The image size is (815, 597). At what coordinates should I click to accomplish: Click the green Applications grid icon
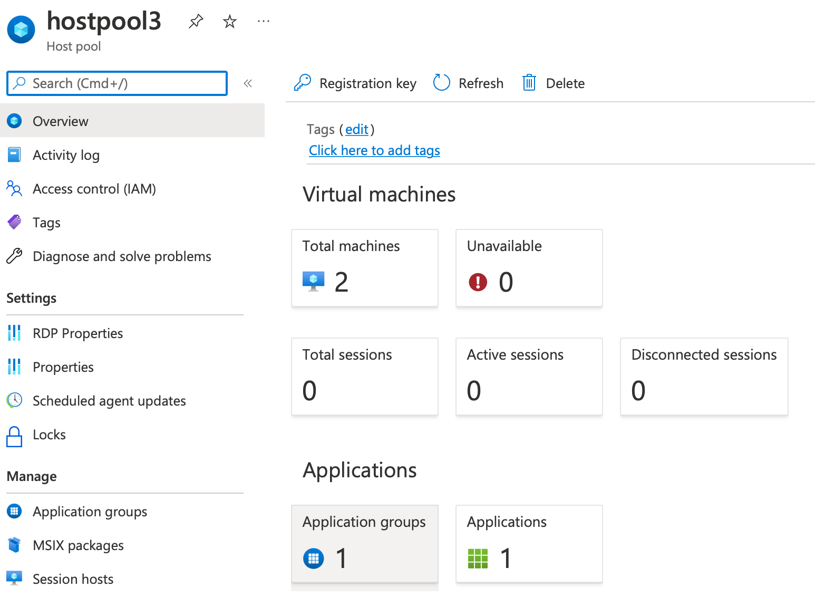(x=478, y=558)
